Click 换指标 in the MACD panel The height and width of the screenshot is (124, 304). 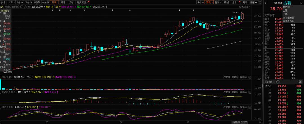pyautogui.click(x=243, y=92)
